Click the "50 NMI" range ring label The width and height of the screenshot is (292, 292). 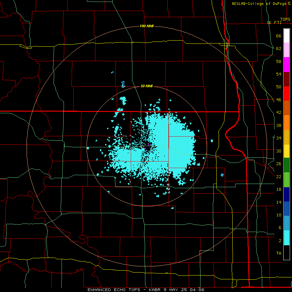click(147, 86)
